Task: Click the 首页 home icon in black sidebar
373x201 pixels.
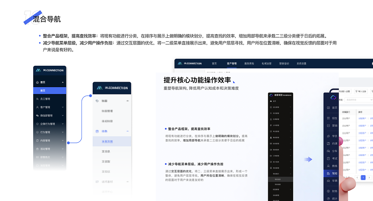Action: [271, 101]
